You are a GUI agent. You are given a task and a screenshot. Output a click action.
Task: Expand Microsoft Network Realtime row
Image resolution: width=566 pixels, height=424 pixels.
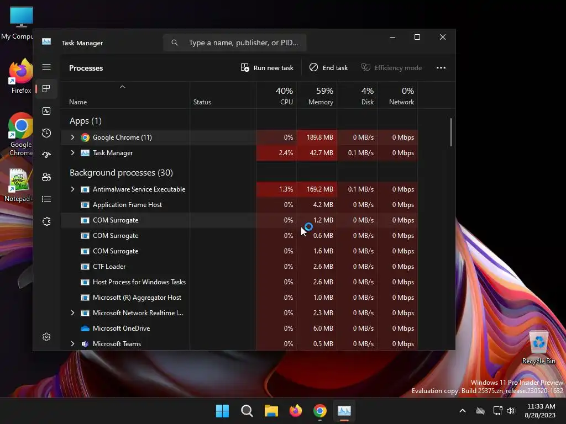pyautogui.click(x=72, y=313)
